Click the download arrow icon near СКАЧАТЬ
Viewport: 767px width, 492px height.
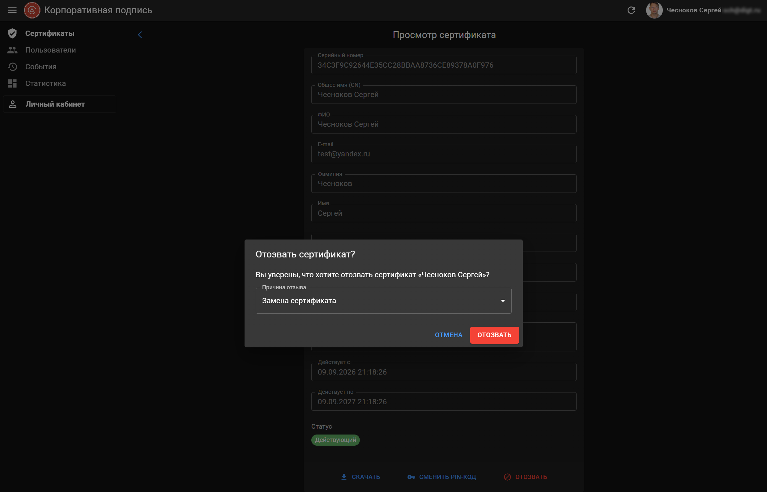pyautogui.click(x=344, y=477)
